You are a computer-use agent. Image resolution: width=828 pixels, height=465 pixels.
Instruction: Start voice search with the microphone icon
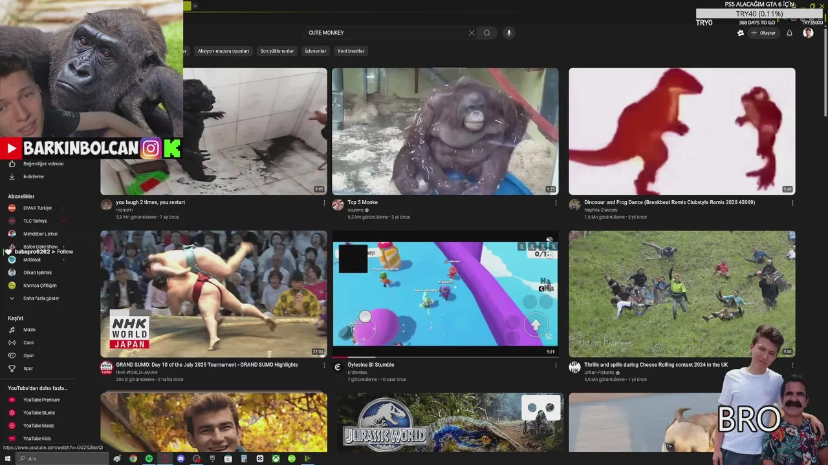coord(509,33)
